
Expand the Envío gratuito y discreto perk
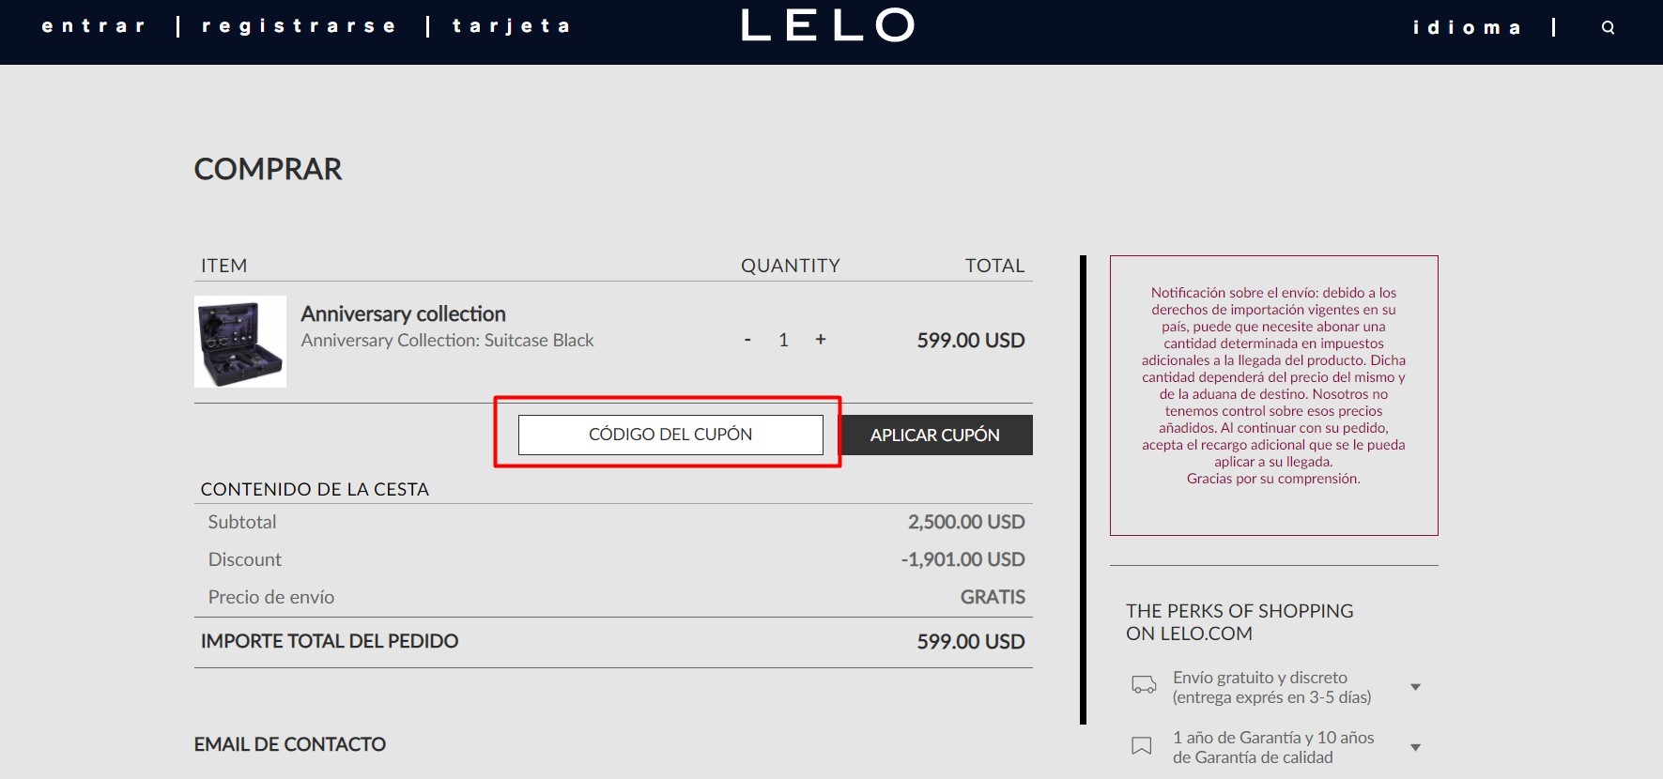tap(1415, 687)
